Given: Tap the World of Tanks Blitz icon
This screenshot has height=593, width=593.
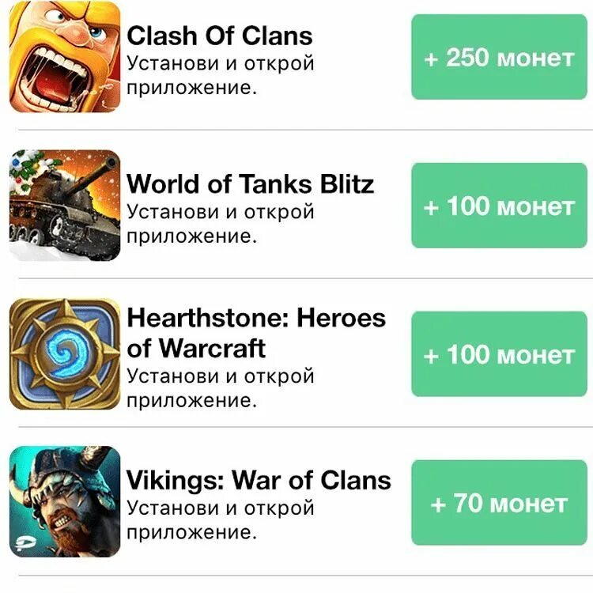Looking at the screenshot, I should 65,206.
